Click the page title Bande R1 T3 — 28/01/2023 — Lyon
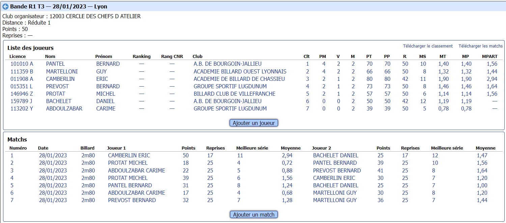Viewport: 506px width, 223px height. [59, 6]
